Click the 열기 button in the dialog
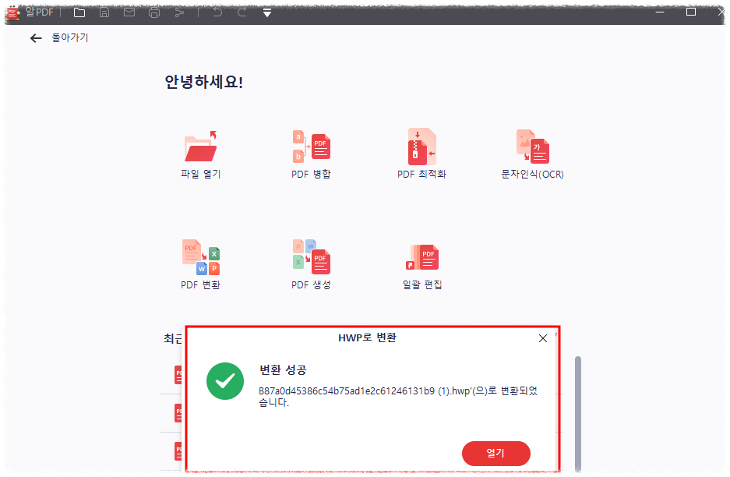 pos(496,454)
